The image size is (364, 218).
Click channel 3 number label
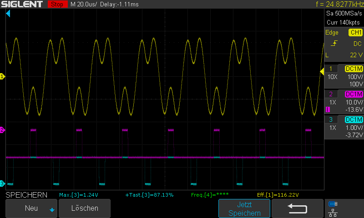tap(331, 120)
